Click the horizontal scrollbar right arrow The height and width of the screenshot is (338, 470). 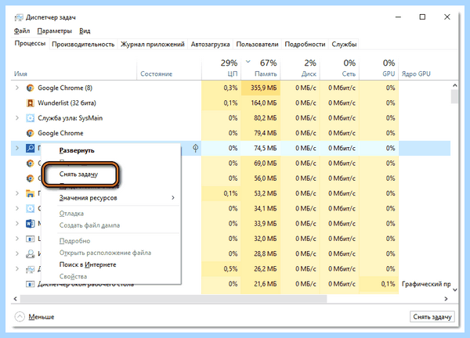446,298
